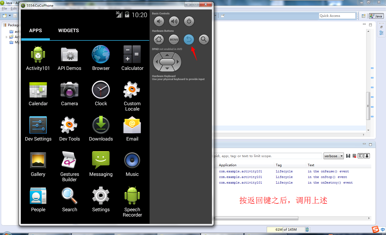Open the People contacts app
Image resolution: width=386 pixels, height=235 pixels.
coord(38,199)
